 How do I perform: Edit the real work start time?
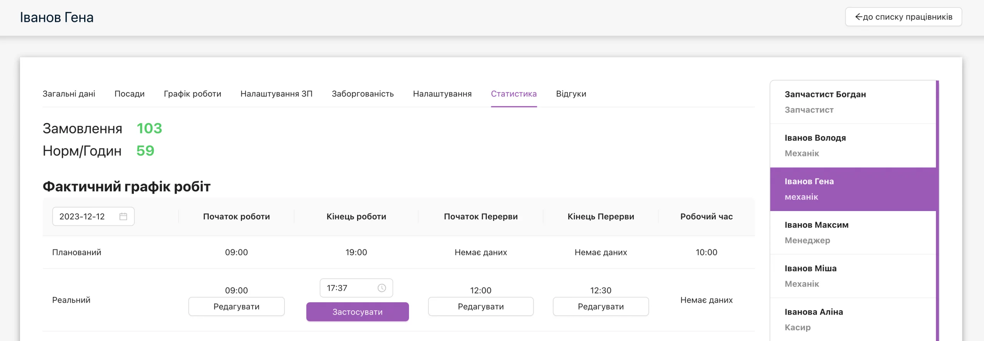(x=236, y=306)
